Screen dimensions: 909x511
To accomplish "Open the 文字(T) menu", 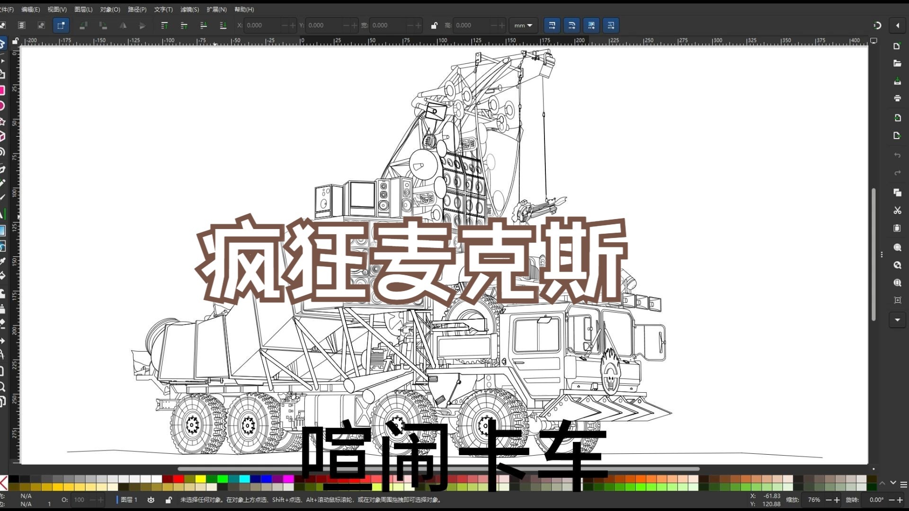I will coord(163,9).
